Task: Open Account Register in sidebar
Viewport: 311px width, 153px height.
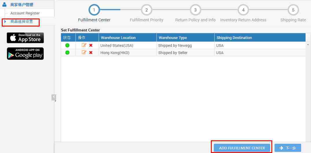Action: (x=25, y=13)
